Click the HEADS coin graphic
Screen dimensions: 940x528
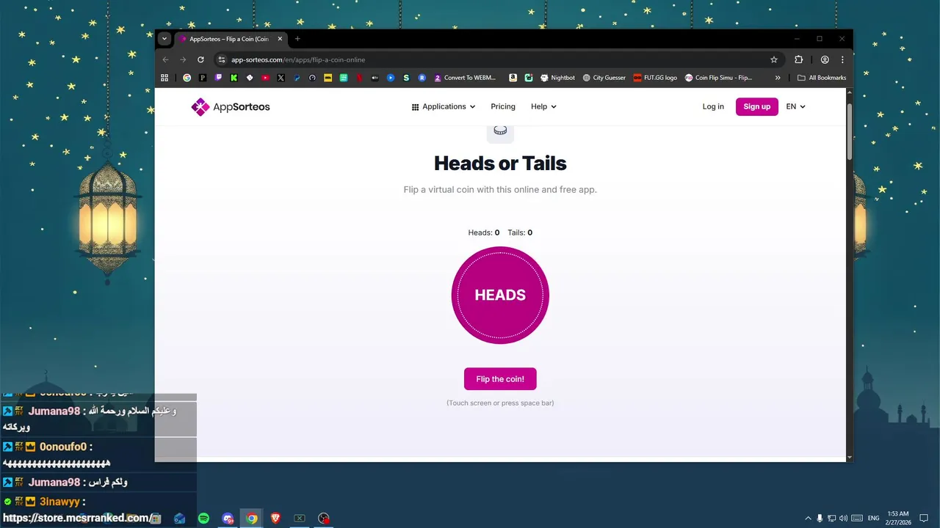[x=500, y=295]
